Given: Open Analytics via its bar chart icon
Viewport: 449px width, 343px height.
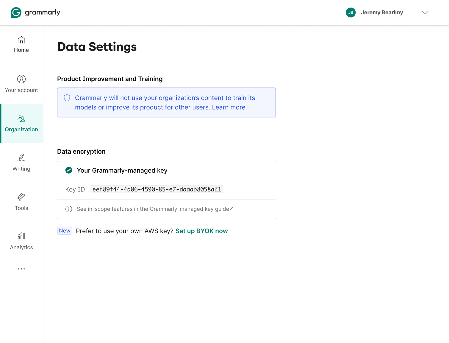Looking at the screenshot, I should point(21,236).
